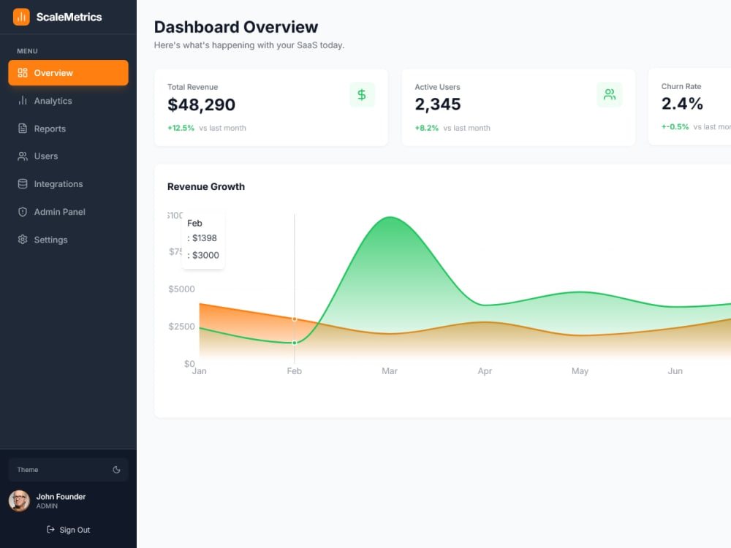Click the ScaleMetrics logo icon

click(21, 17)
